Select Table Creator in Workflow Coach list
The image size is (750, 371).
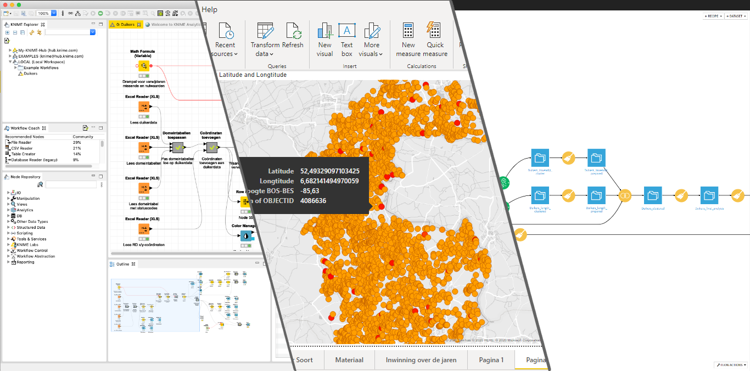23,154
